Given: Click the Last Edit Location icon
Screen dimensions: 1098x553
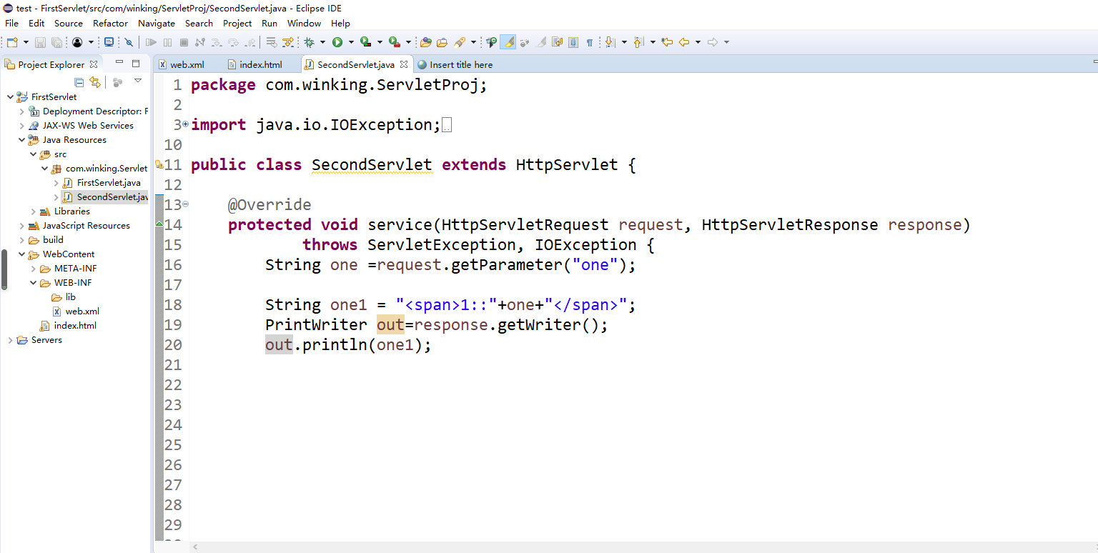Looking at the screenshot, I should (667, 42).
